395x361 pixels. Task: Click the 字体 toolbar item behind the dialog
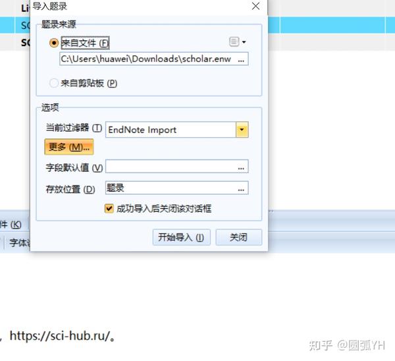(19, 242)
